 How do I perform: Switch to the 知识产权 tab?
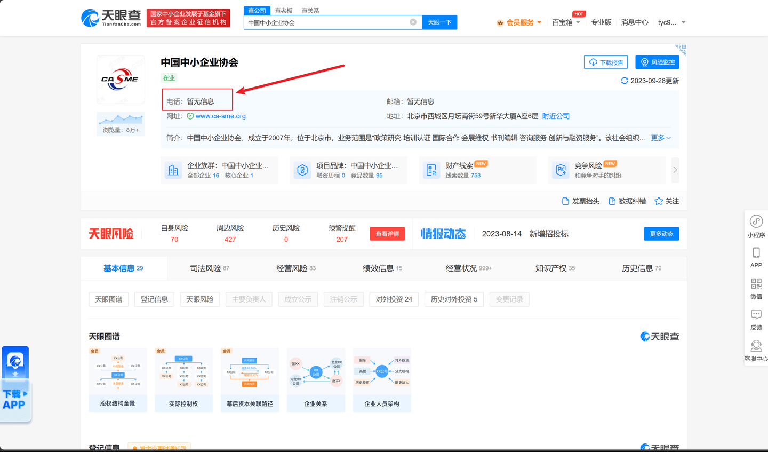pyautogui.click(x=555, y=268)
